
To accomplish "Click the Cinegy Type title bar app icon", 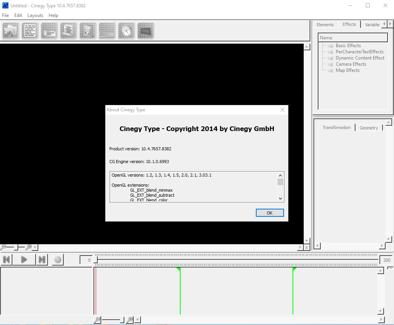I will (x=5, y=5).
